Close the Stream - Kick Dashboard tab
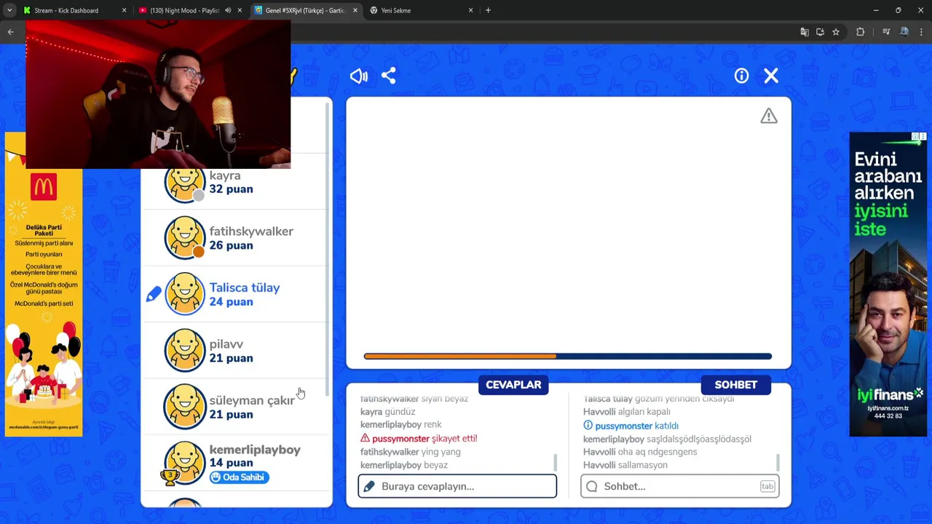 124,10
